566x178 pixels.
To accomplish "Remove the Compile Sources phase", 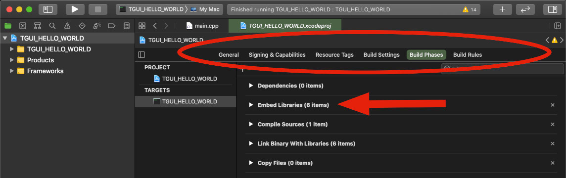I will (552, 124).
